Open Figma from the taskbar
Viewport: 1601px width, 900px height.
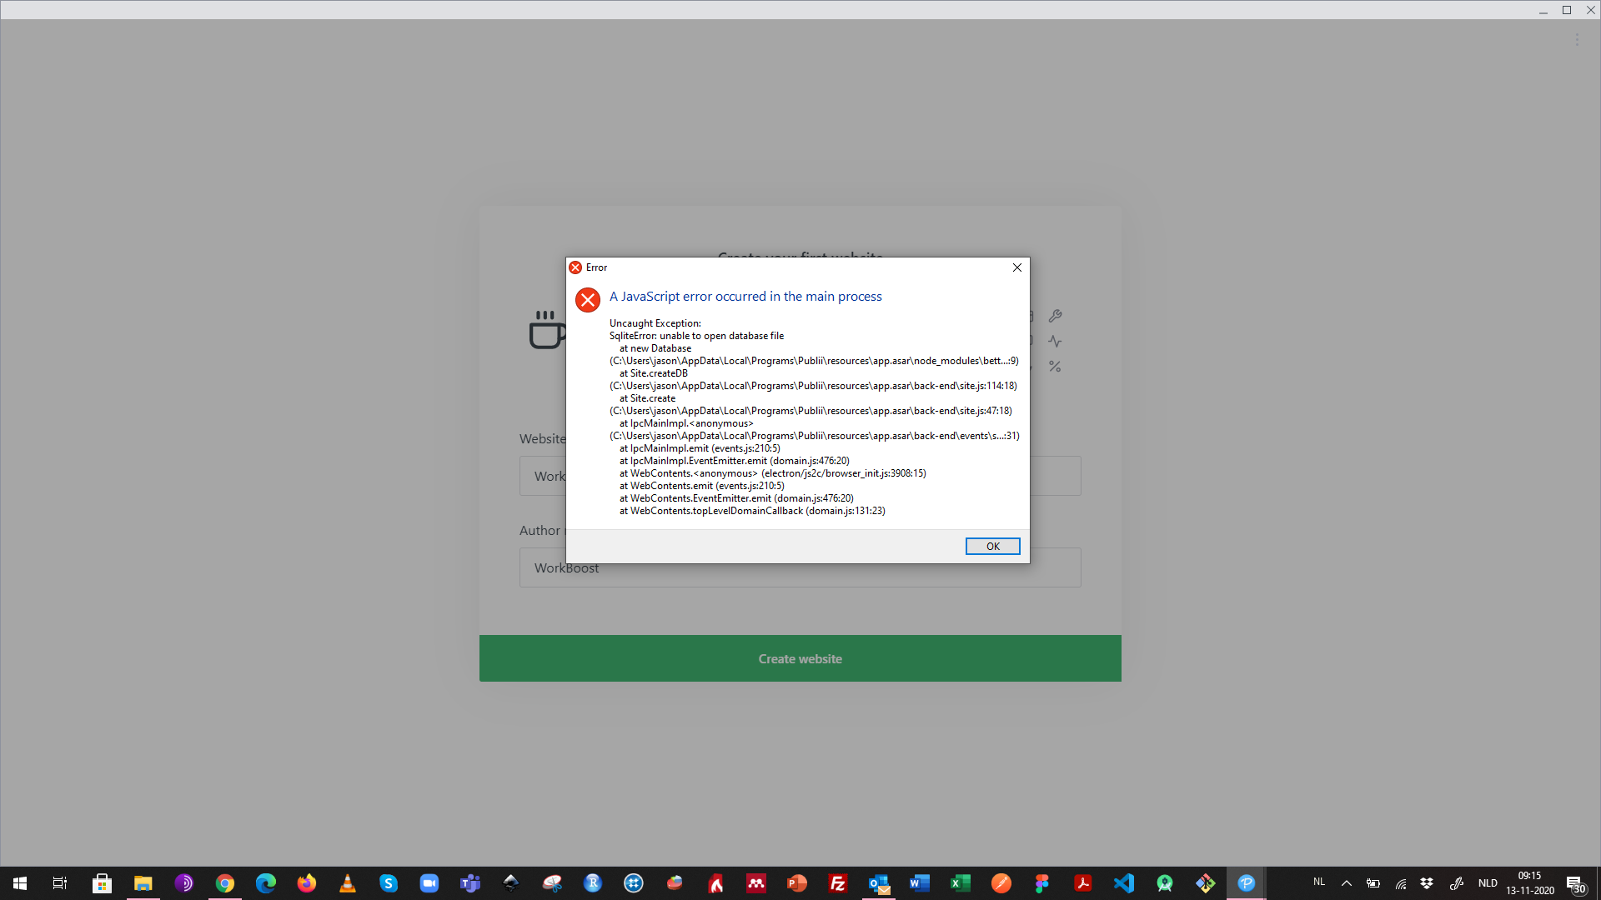pos(1041,883)
